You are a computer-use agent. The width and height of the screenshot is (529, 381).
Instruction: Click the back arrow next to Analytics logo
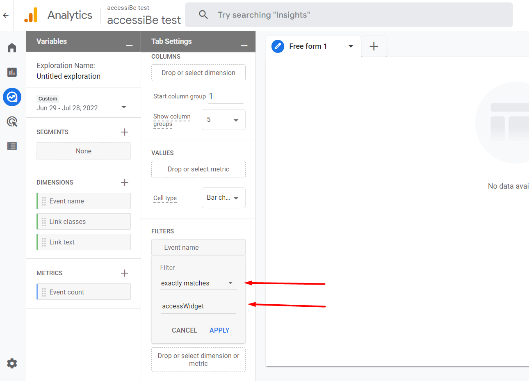point(6,15)
